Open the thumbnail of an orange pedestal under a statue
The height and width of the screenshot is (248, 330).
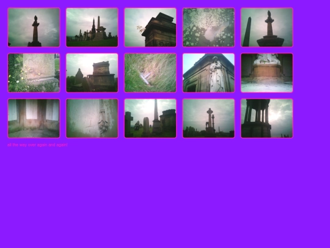(x=267, y=73)
